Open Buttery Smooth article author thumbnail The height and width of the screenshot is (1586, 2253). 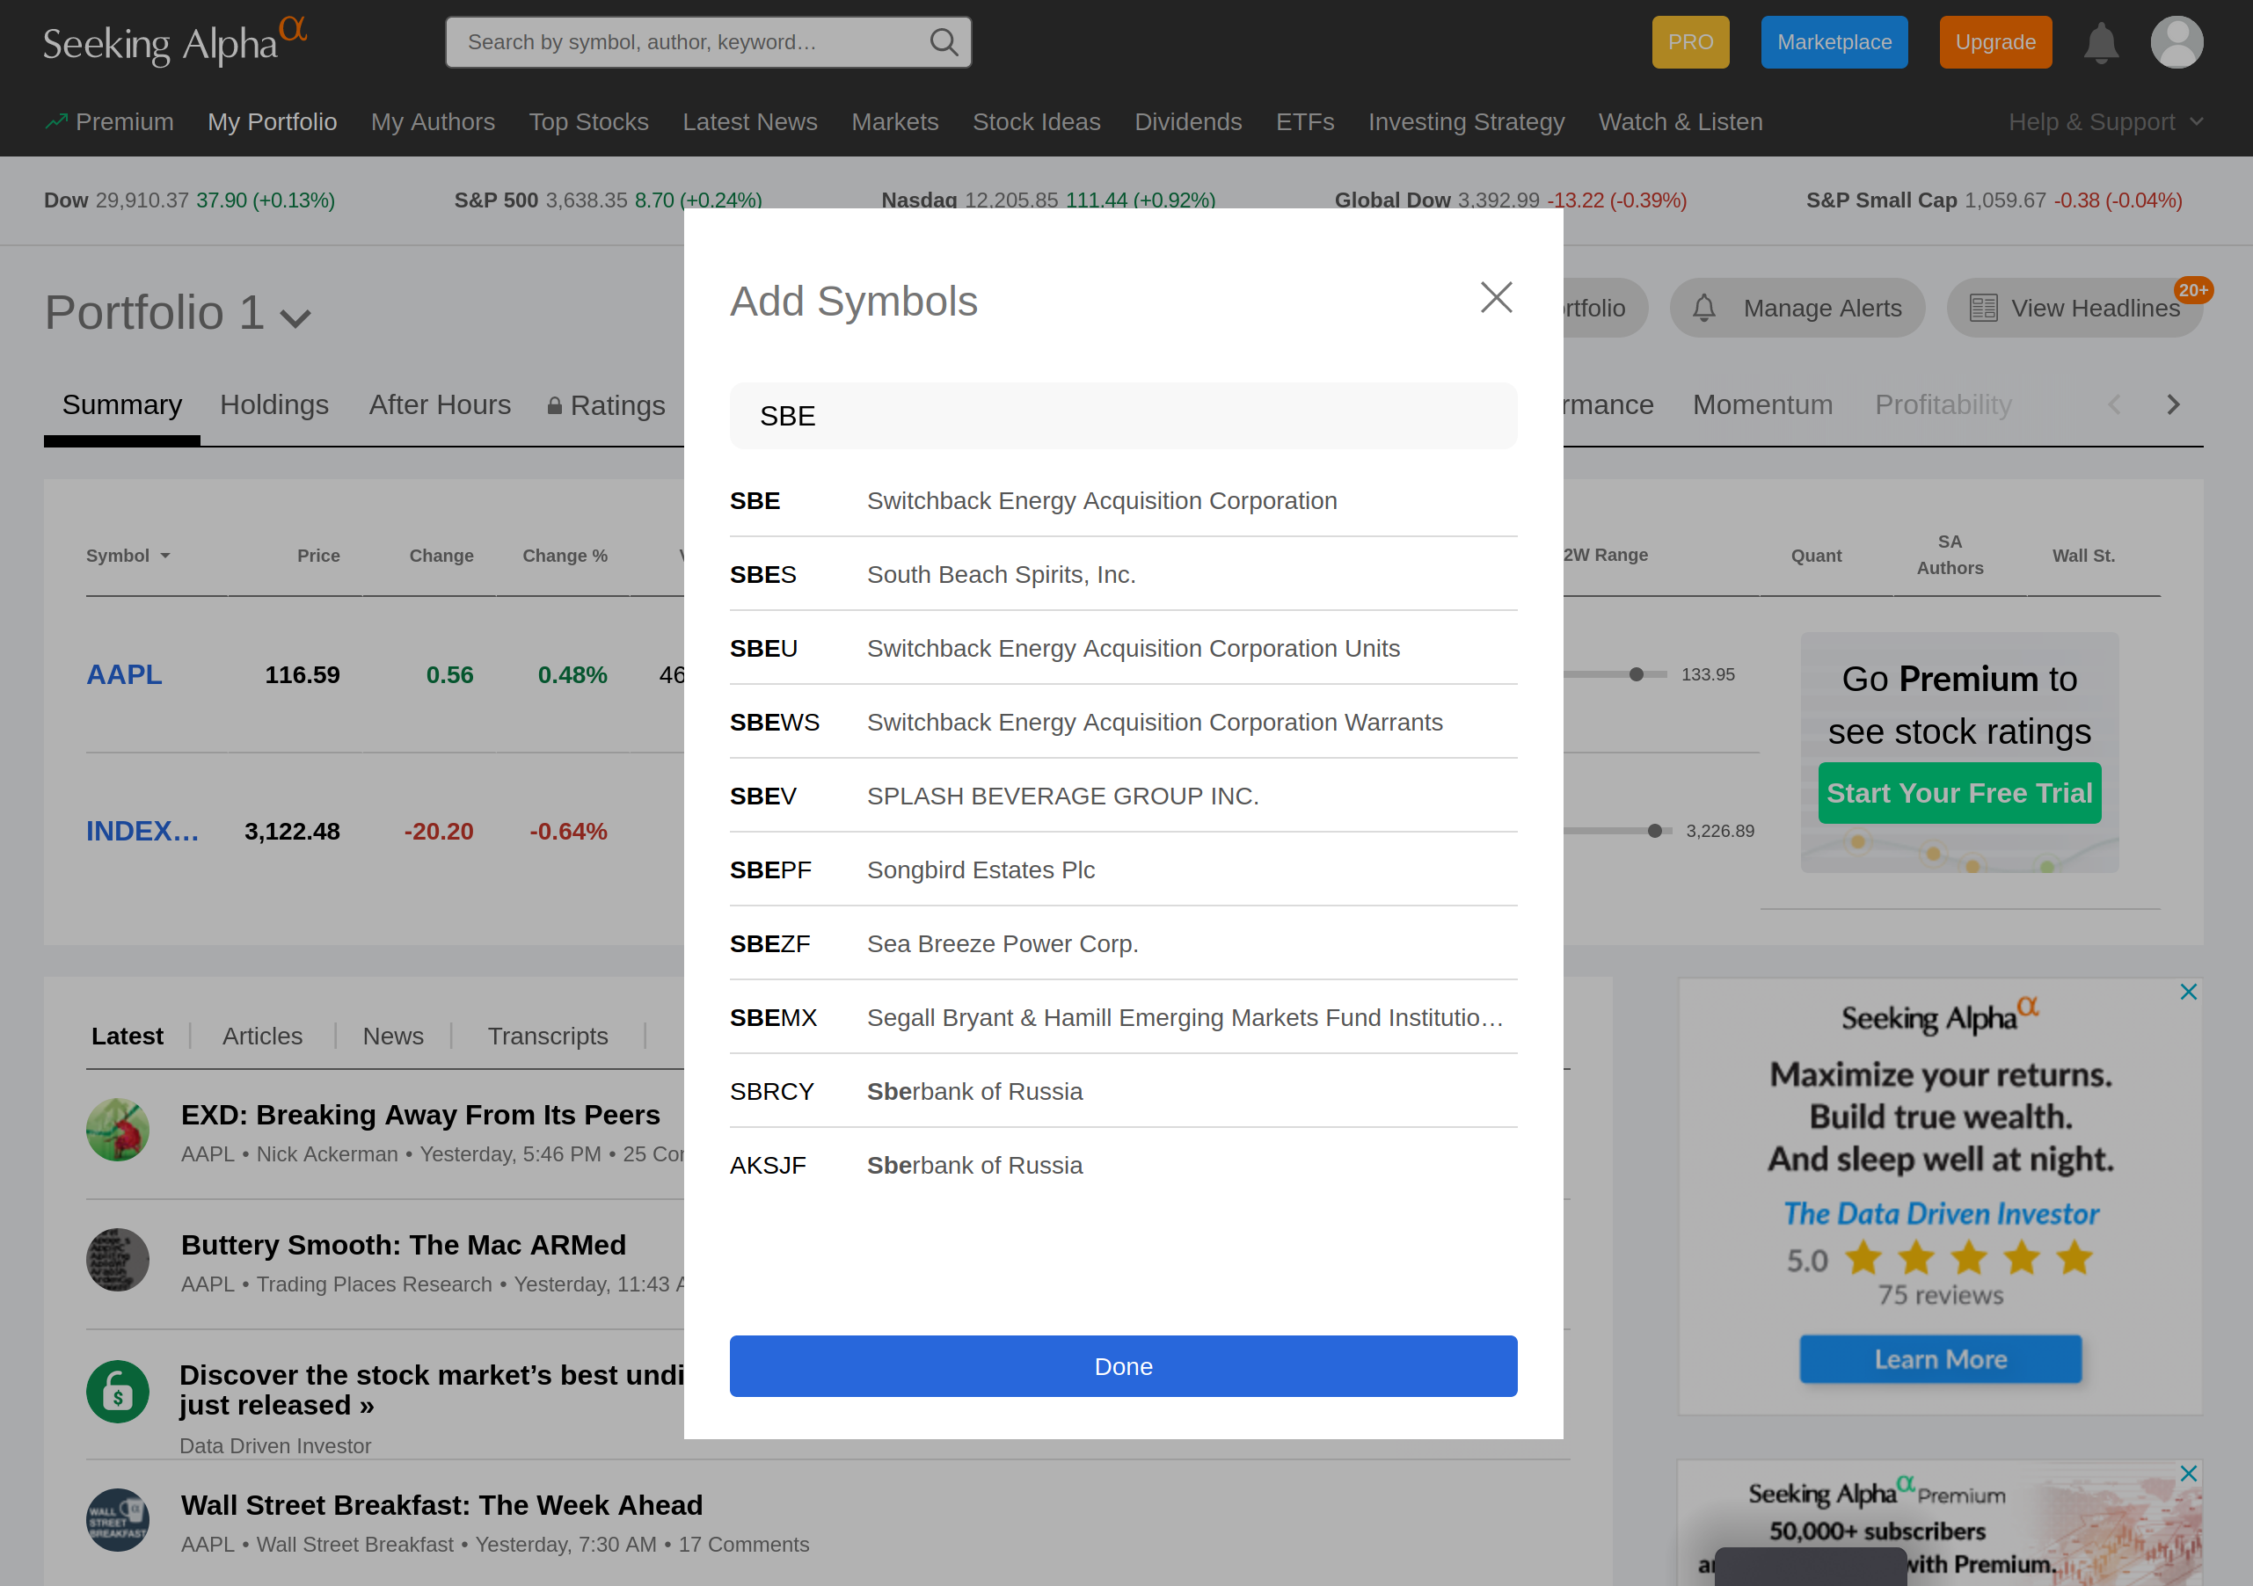118,1259
